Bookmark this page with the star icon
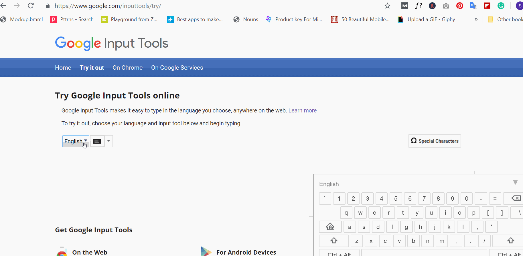 [387, 6]
